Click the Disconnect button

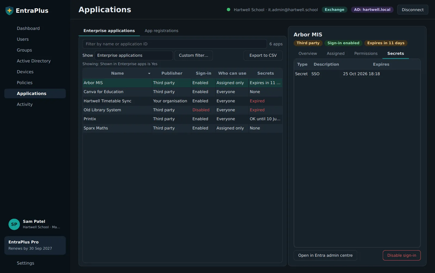click(412, 10)
